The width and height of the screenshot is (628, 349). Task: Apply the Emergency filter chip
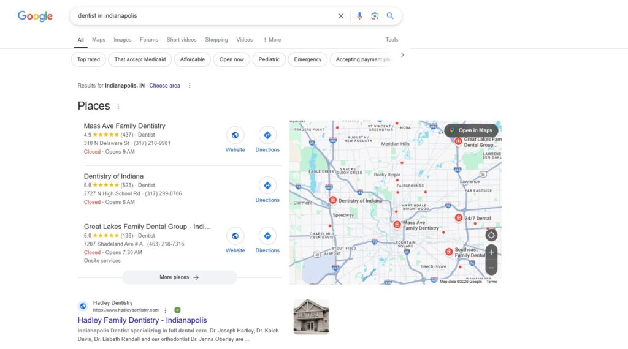point(308,59)
